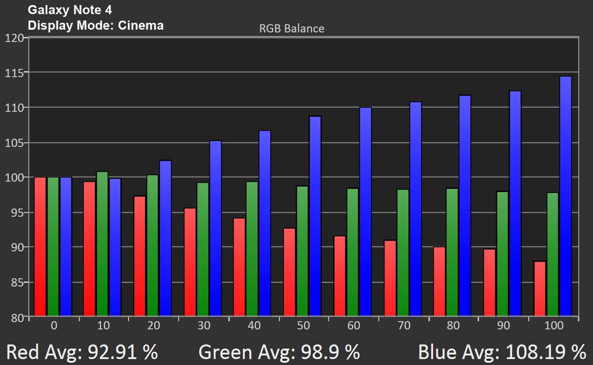Select the green bar at 40
Viewport: 593px width, 365px height.
coord(252,249)
